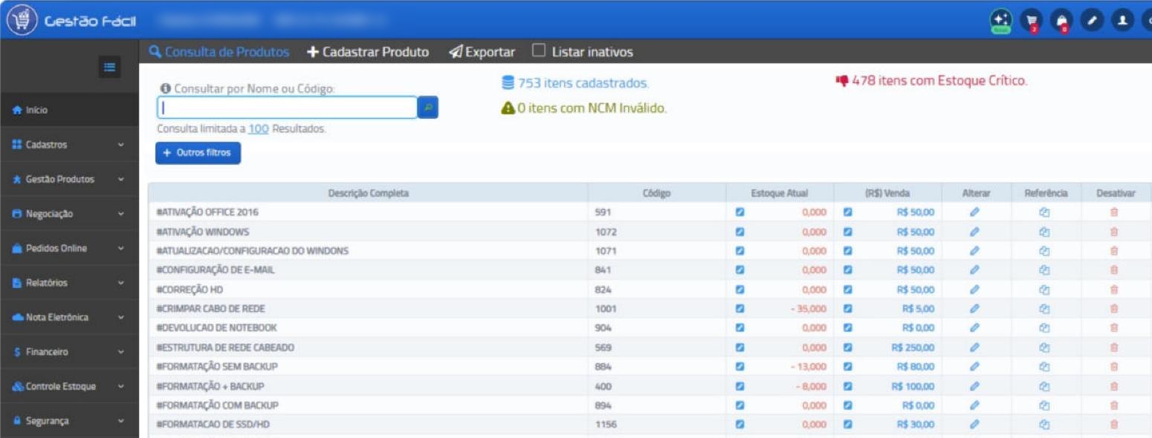The image size is (1152, 438).
Task: Open the shopping cart icon in the header
Action: coord(1031,21)
